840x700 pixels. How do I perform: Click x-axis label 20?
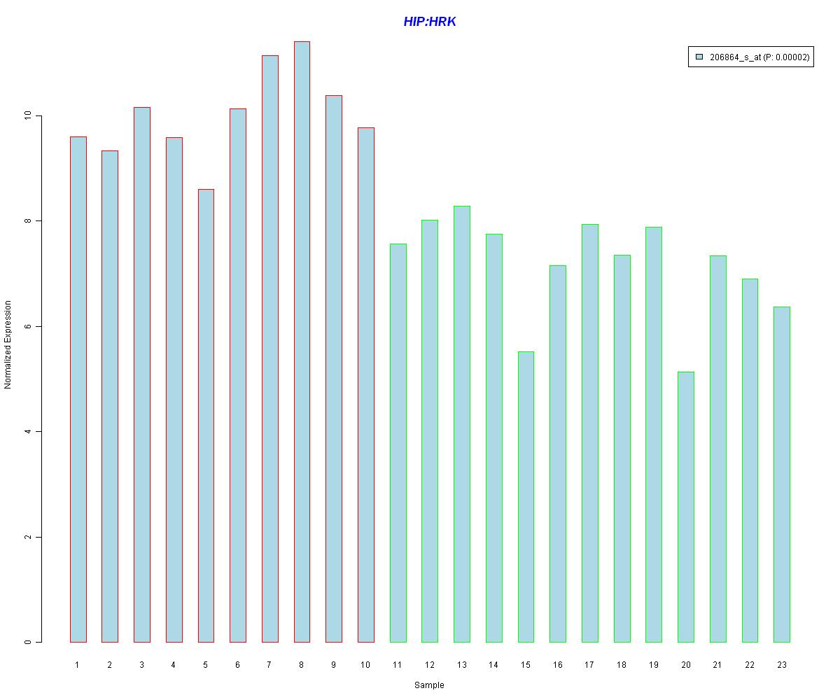[686, 664]
